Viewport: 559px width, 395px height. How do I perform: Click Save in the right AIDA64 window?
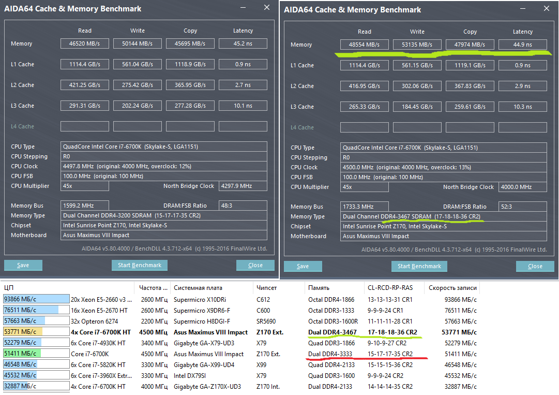(x=303, y=266)
